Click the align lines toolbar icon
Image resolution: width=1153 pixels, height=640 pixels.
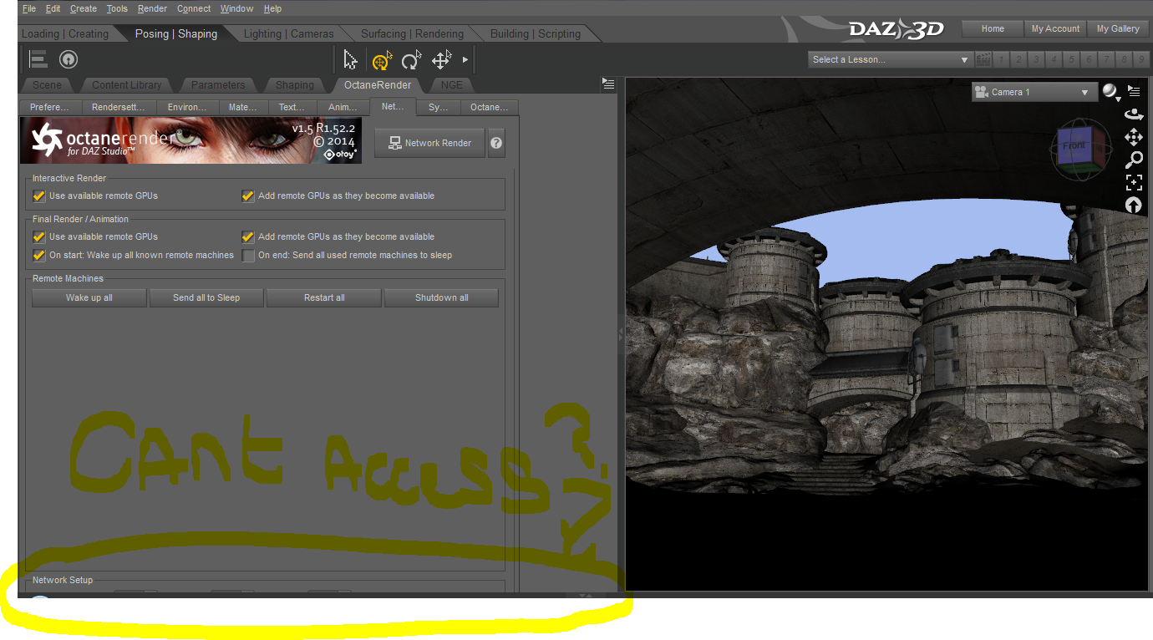tap(38, 59)
